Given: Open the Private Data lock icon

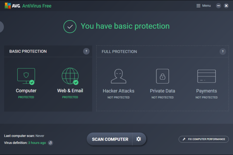Looking at the screenshot, I should coord(163,76).
